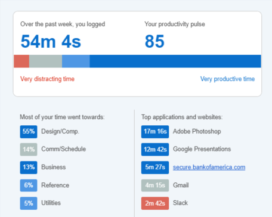Click the light blue productive bar segment
The image size is (272, 217).
pyautogui.click(x=76, y=61)
